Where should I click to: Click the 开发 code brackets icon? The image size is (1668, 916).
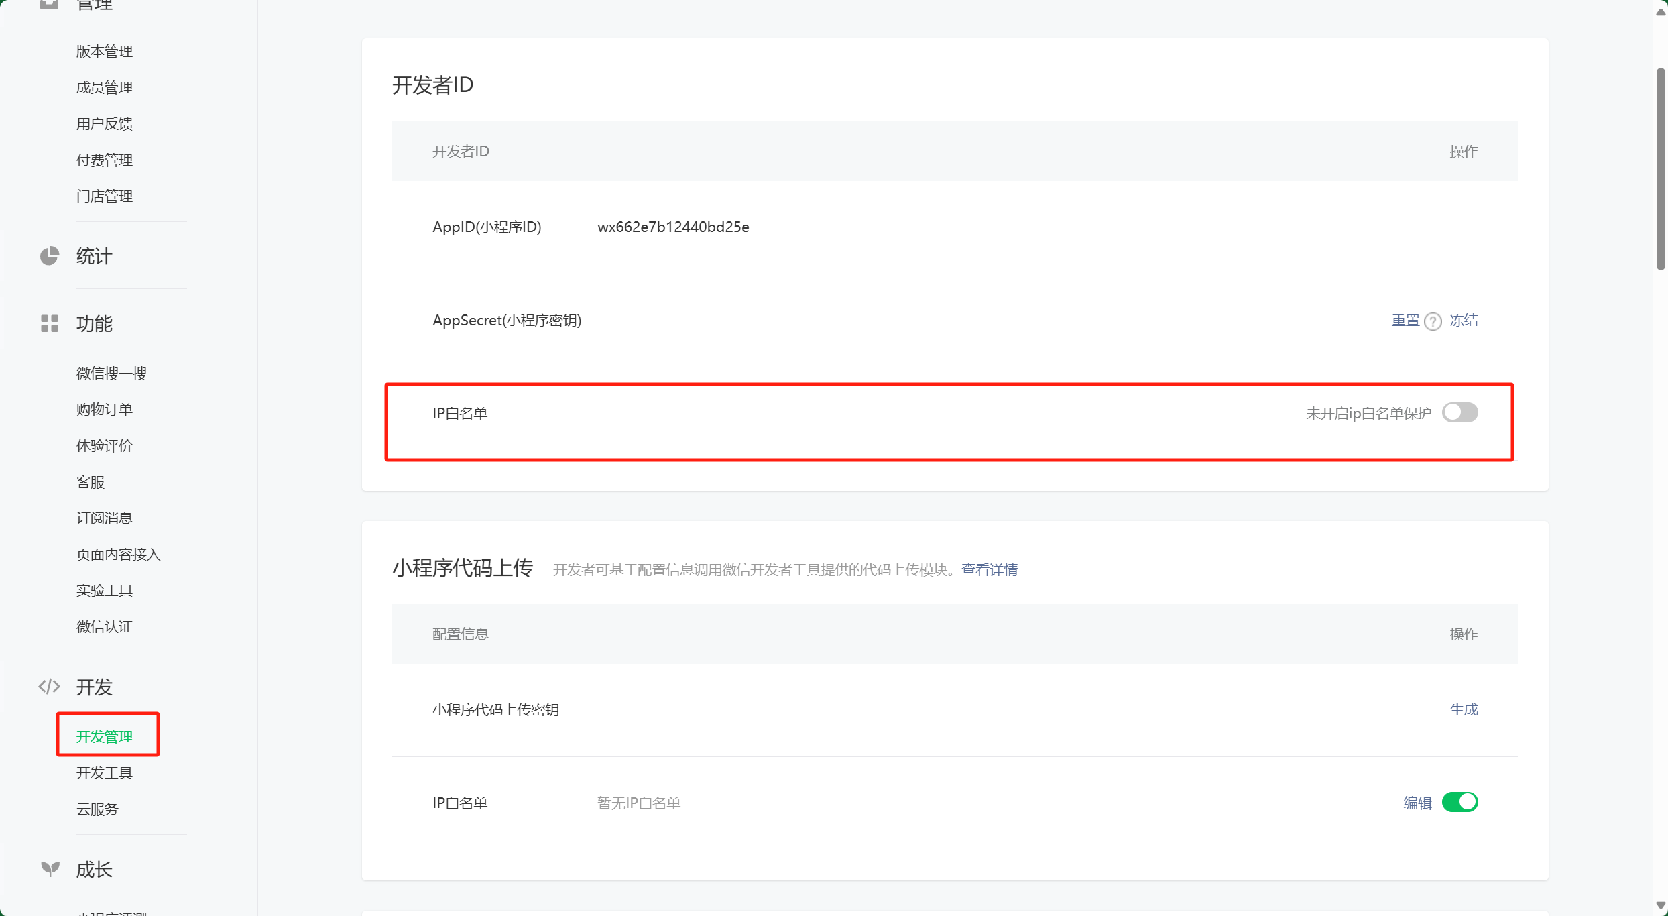point(50,686)
